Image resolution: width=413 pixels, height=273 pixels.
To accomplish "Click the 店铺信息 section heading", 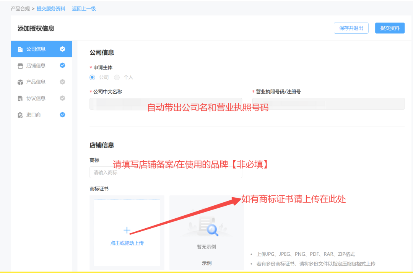I will (102, 145).
